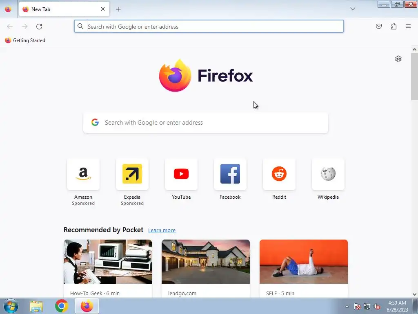Click the Google logo in search box
This screenshot has height=314, width=418.
click(x=95, y=123)
